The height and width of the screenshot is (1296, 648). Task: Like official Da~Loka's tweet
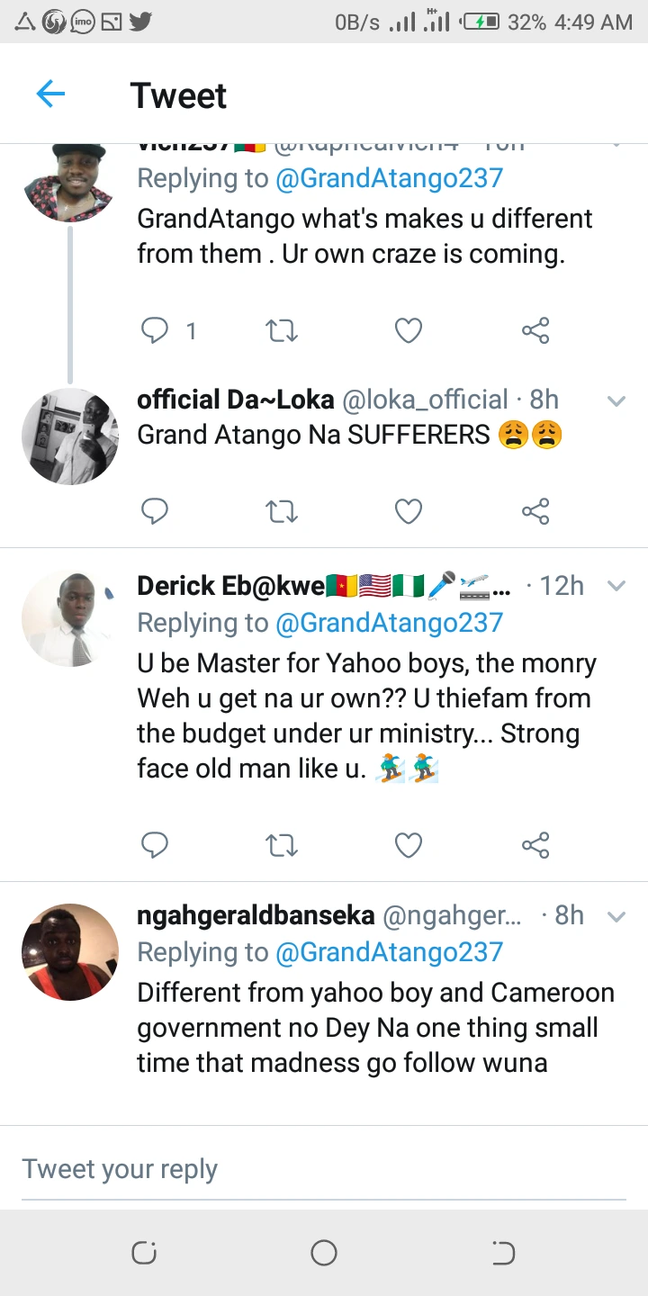click(409, 512)
